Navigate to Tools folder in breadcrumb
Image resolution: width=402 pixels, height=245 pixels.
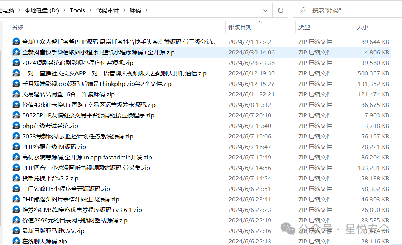click(77, 10)
